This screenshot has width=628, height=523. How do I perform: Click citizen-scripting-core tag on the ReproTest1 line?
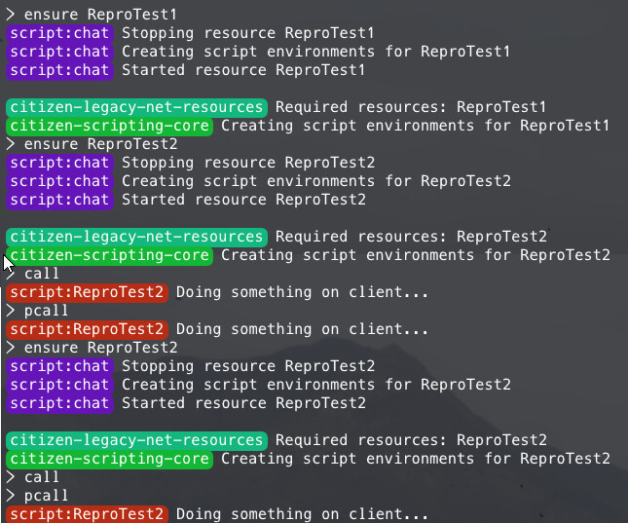109,126
